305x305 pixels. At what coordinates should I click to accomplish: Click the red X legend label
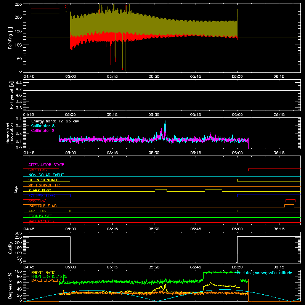pyautogui.click(x=66, y=7)
